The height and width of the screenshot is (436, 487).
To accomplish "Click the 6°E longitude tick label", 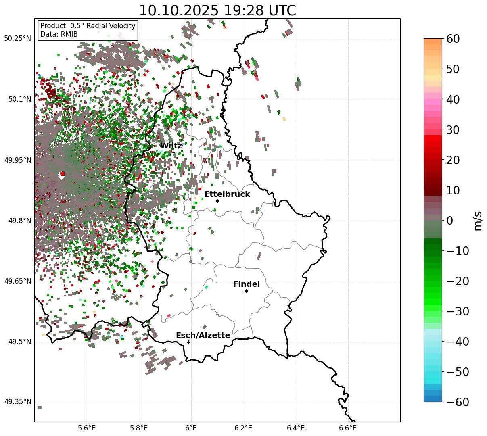I will tap(191, 428).
